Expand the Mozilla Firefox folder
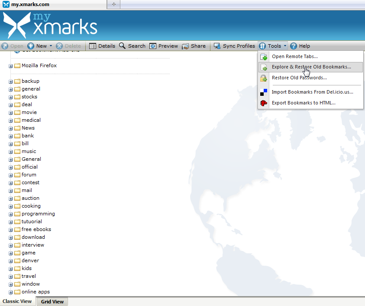The width and height of the screenshot is (365, 306). (10, 66)
